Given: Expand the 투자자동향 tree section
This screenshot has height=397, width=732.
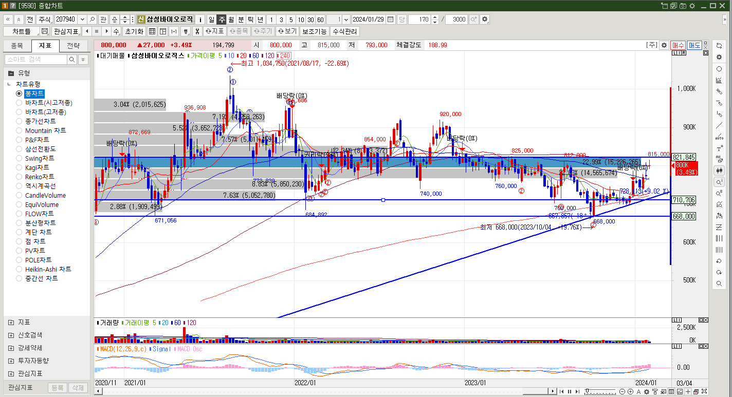Looking at the screenshot, I should pyautogui.click(x=11, y=361).
